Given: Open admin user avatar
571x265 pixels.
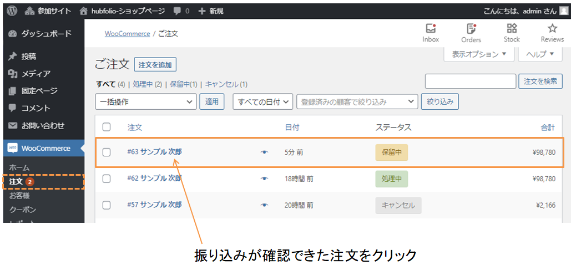Looking at the screenshot, I should (563, 11).
